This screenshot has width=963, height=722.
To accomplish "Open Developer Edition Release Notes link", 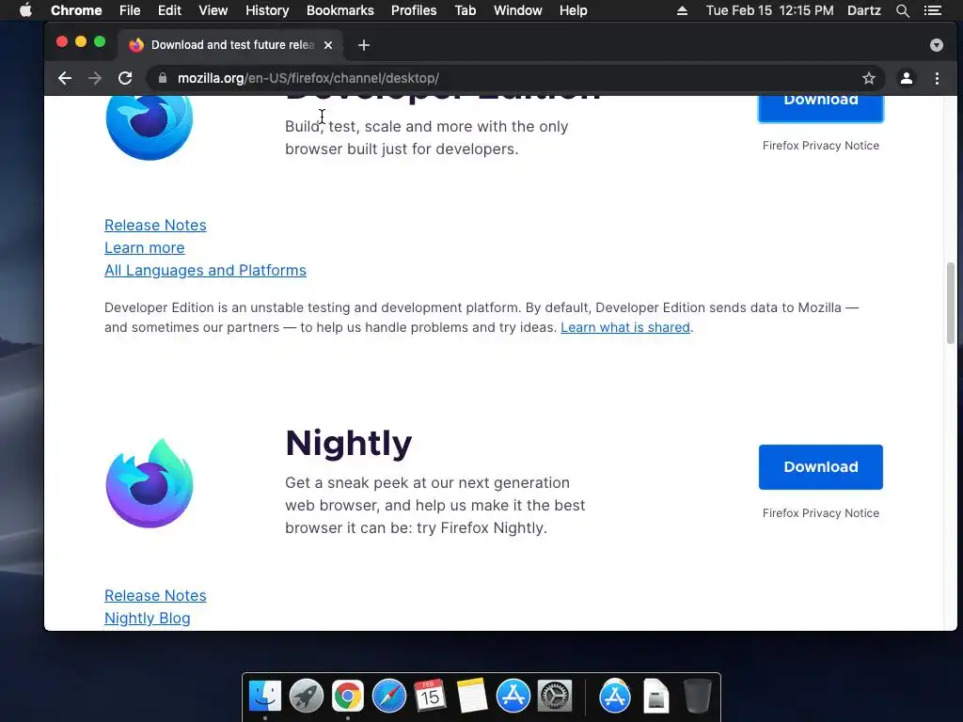I will 155,226.
